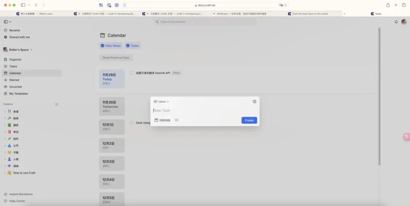Toggle the Tasks filter chip
The image size is (410, 206).
pyautogui.click(x=132, y=46)
